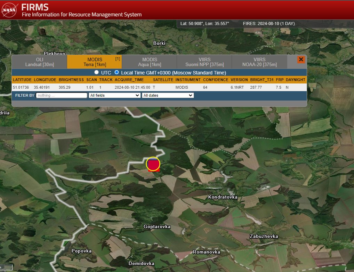Switch to MODIS Terra [1km] tab
Image resolution: width=354 pixels, height=272 pixels.
click(x=94, y=62)
